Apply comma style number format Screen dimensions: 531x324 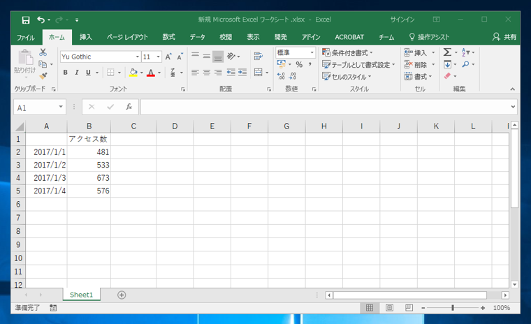tap(310, 64)
